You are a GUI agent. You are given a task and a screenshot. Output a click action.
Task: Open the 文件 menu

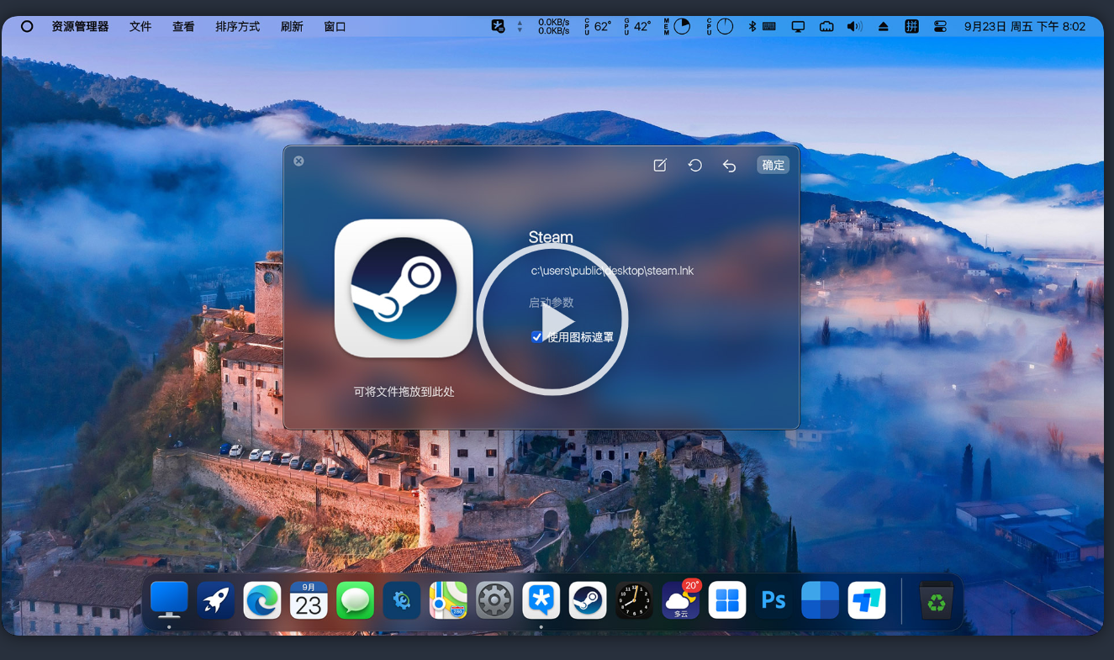point(140,27)
